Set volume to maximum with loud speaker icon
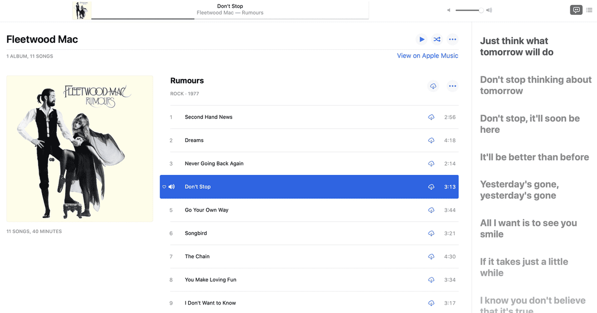597x313 pixels. pos(490,10)
